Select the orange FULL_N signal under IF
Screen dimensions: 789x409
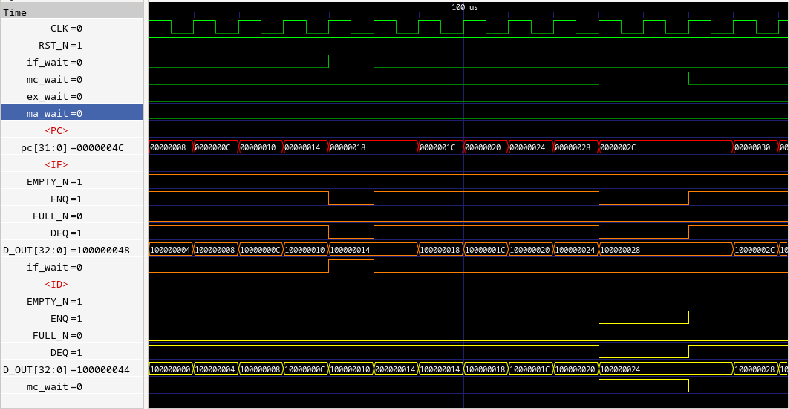57,216
